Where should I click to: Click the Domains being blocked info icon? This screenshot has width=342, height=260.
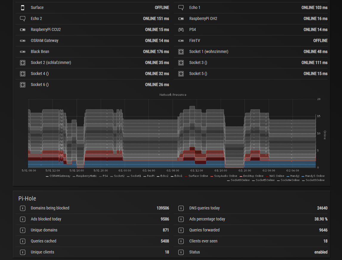pos(23,208)
